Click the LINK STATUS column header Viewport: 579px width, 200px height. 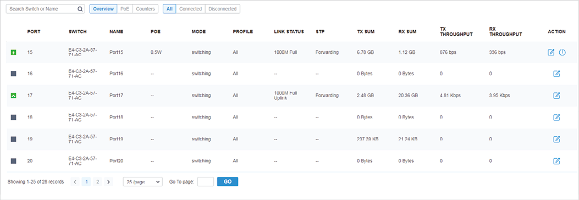289,32
